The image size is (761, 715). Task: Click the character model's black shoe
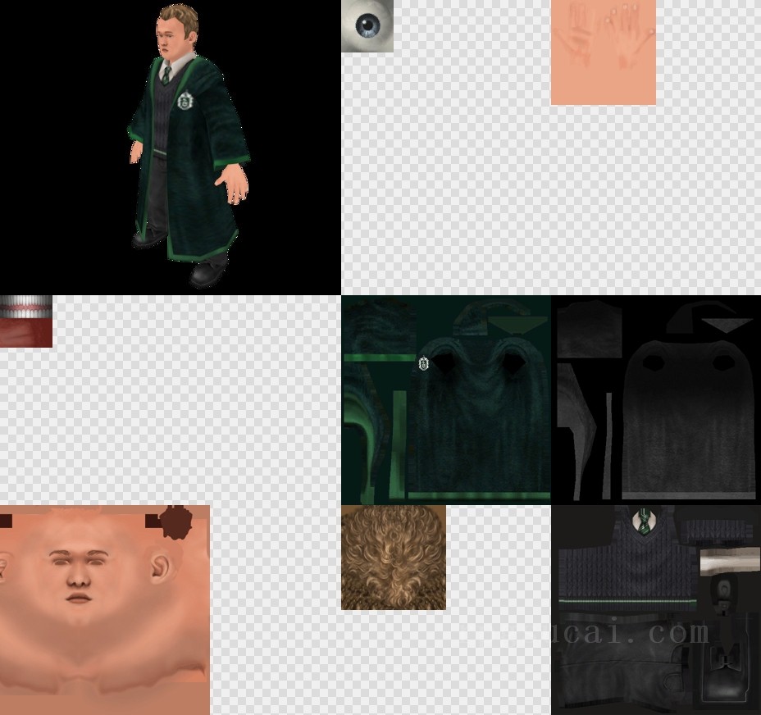pyautogui.click(x=208, y=270)
